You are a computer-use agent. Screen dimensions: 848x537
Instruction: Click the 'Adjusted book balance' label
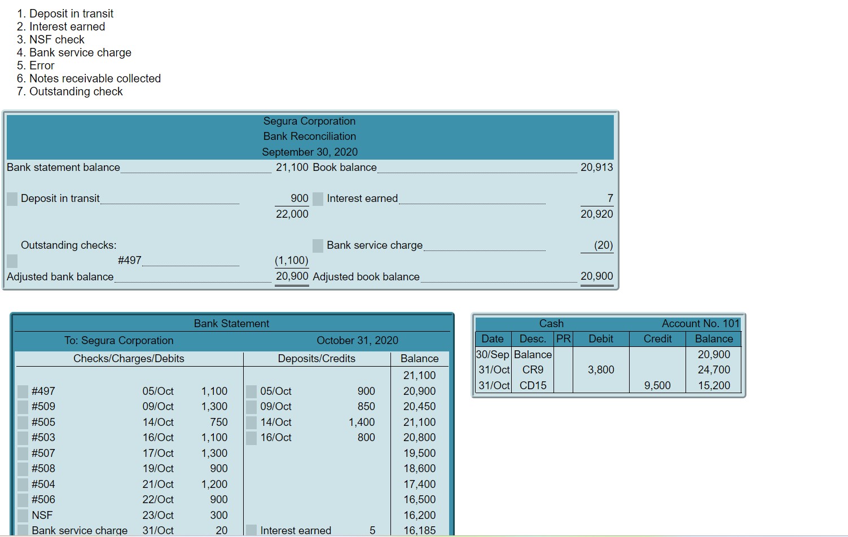click(x=366, y=277)
